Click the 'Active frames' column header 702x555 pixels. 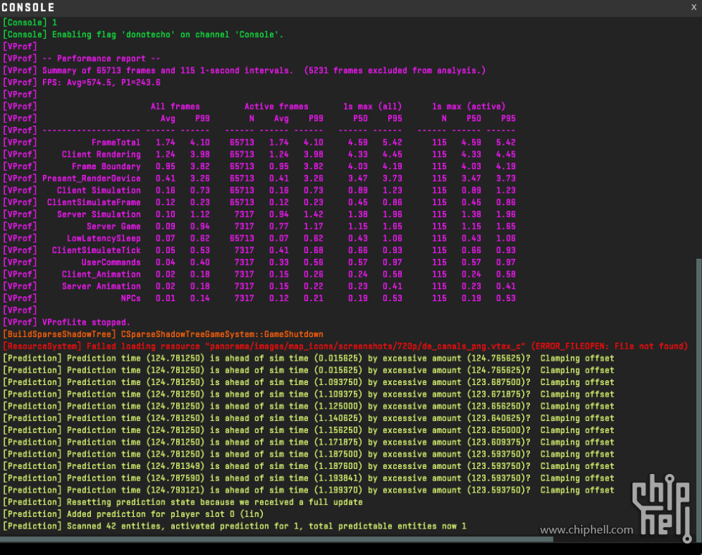tap(276, 107)
